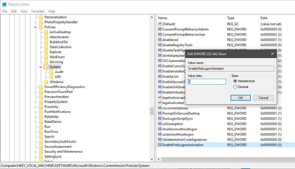The image size is (295, 169).
Task: Click the ConsentPromptBehaviorAdmin DWORD icon
Action: click(159, 29)
